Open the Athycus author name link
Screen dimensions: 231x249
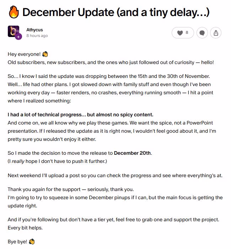34,30
